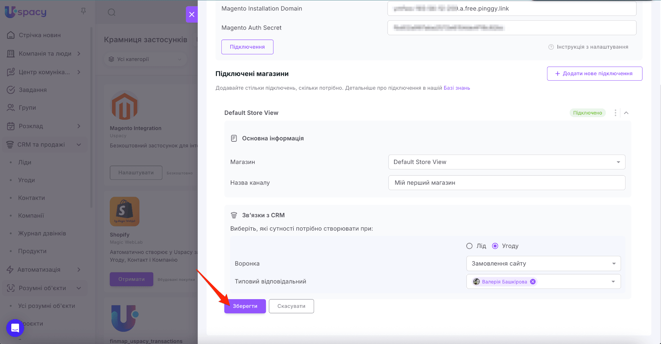Click the Автоматизація lightning icon

[10, 269]
